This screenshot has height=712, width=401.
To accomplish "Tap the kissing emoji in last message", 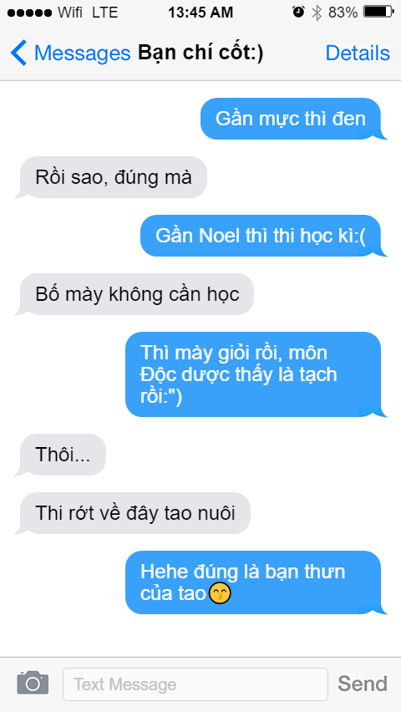I will point(220,593).
